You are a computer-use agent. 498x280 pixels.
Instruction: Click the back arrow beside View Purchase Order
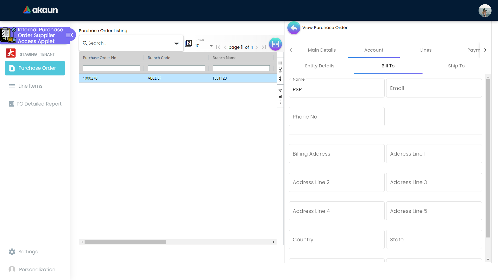pos(294,28)
